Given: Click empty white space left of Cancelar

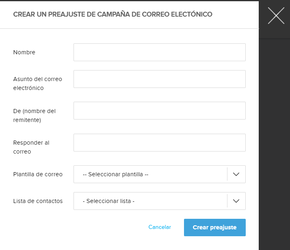Looking at the screenshot, I should point(81,227).
